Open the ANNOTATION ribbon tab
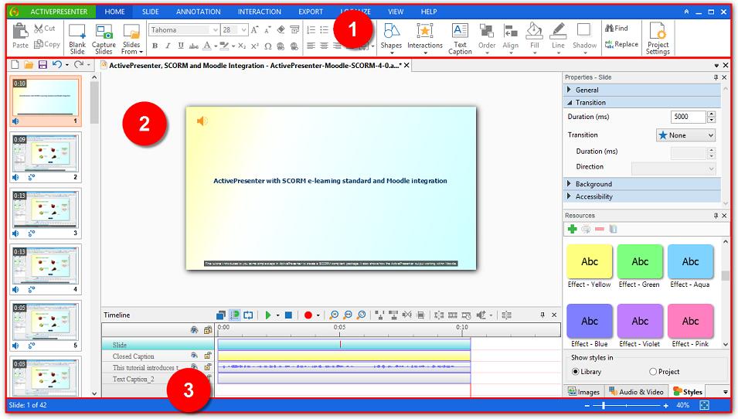 click(x=198, y=12)
